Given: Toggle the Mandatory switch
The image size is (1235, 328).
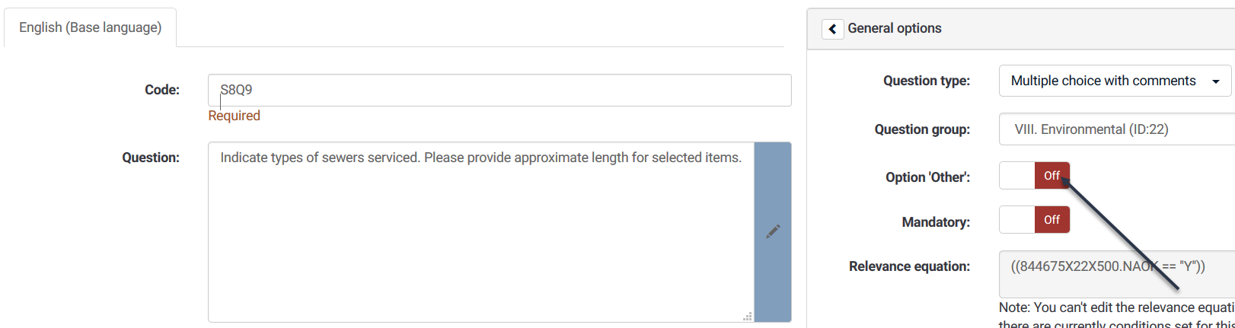Looking at the screenshot, I should pyautogui.click(x=1034, y=220).
